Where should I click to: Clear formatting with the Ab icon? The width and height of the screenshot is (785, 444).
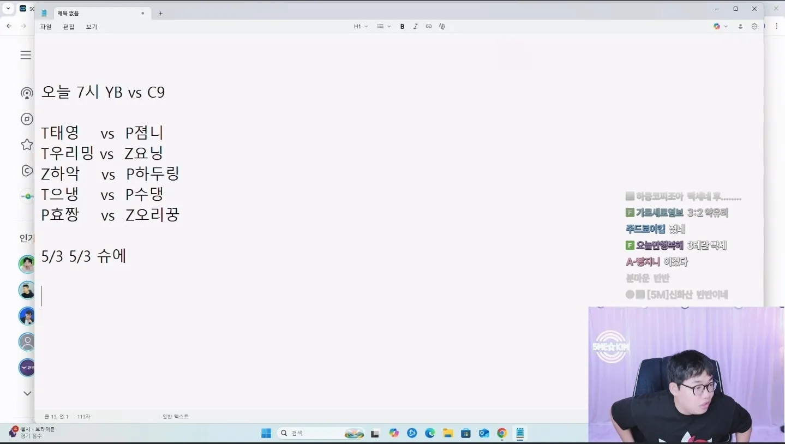click(442, 26)
